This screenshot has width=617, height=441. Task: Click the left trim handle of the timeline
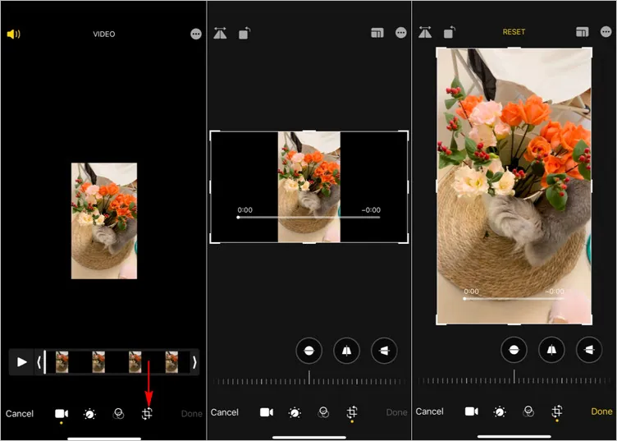[x=39, y=362]
